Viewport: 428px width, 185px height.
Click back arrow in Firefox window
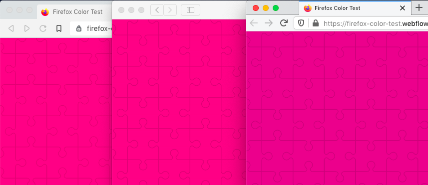pyautogui.click(x=254, y=23)
